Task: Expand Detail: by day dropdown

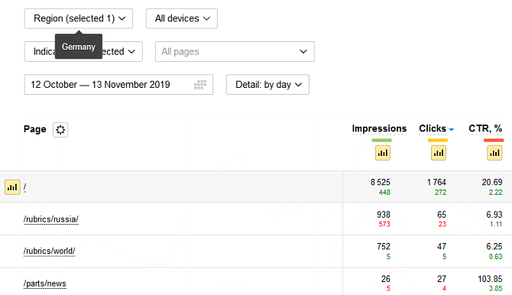Action: (267, 85)
